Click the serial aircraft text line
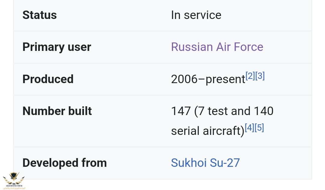This screenshot has width=325, height=190. (208, 131)
